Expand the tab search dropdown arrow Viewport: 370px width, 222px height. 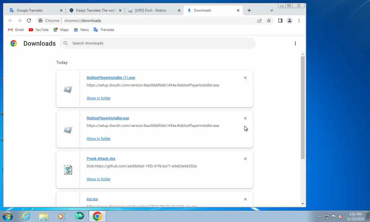271,10
